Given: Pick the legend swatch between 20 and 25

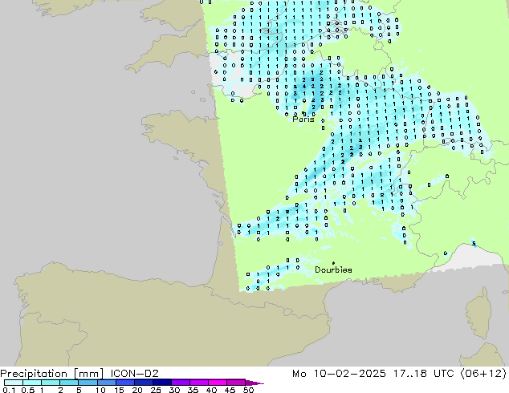Looking at the screenshot, I should pyautogui.click(x=144, y=383).
